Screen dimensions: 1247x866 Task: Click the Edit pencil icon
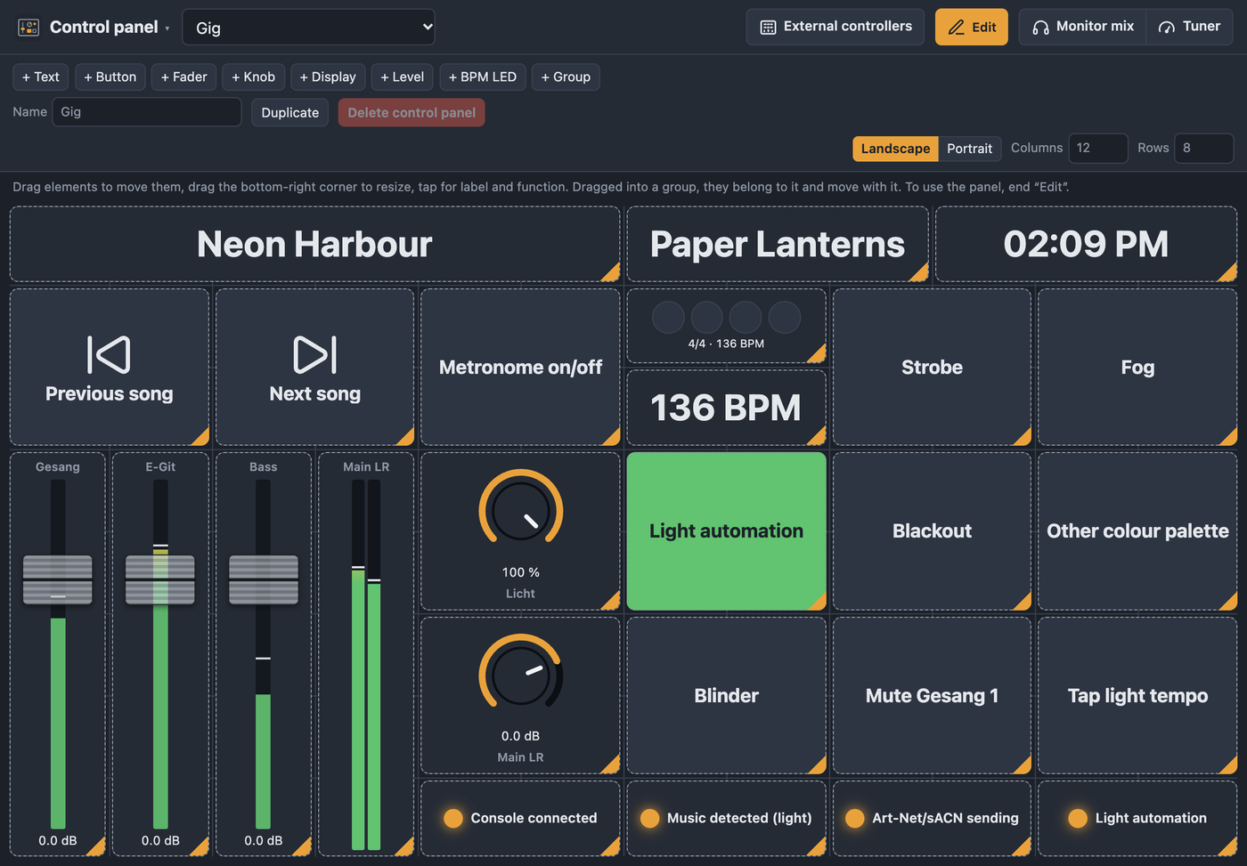tap(957, 27)
